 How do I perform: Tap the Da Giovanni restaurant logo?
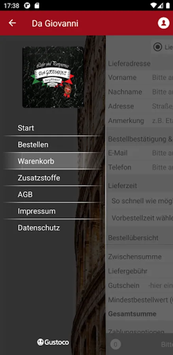pos(53,77)
